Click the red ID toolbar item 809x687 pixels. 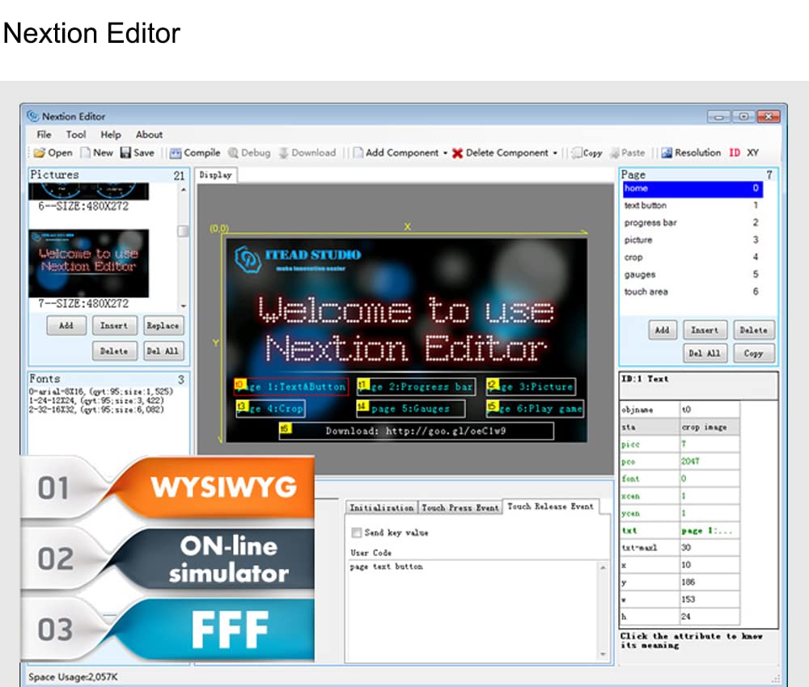[735, 153]
